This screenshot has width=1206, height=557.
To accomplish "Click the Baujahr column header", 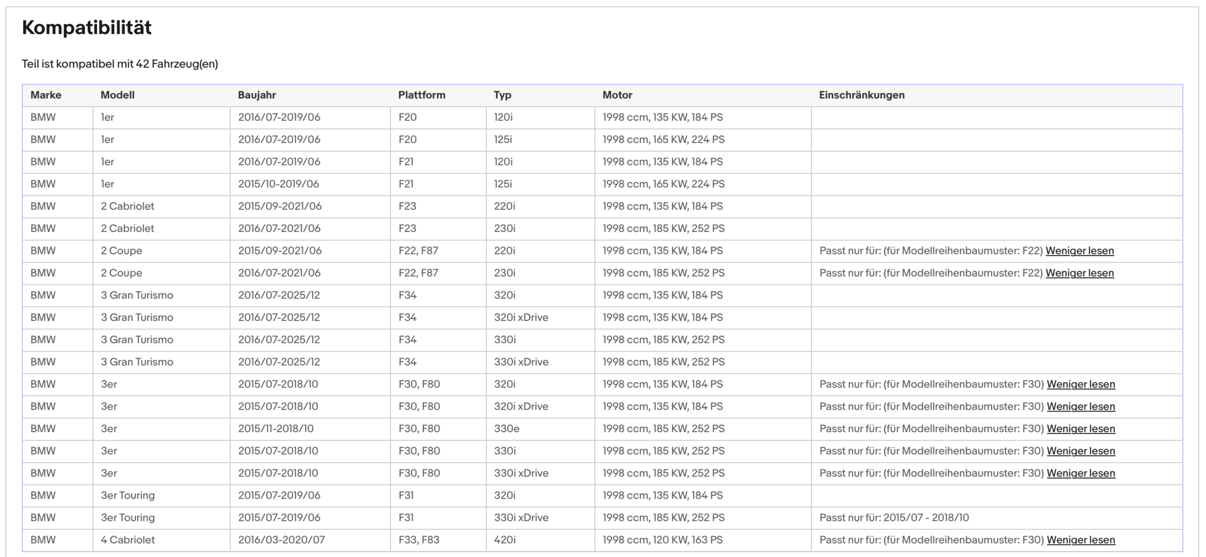I will click(x=257, y=95).
